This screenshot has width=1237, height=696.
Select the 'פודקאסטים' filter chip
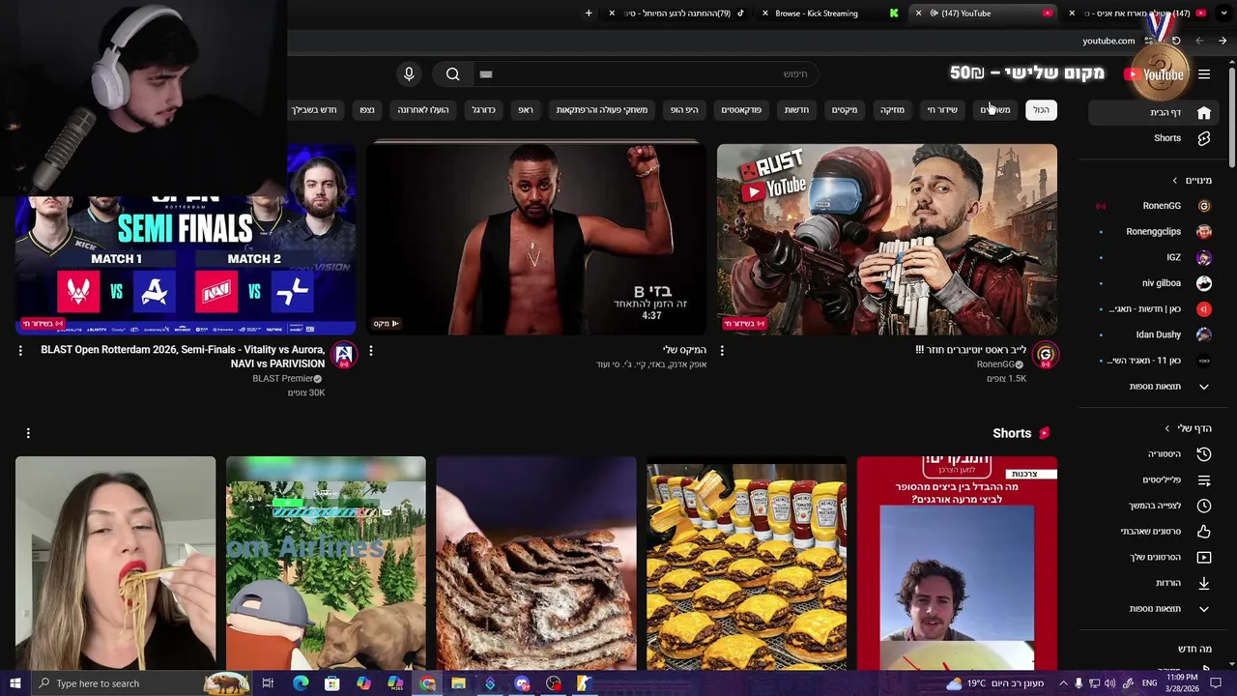coord(741,110)
